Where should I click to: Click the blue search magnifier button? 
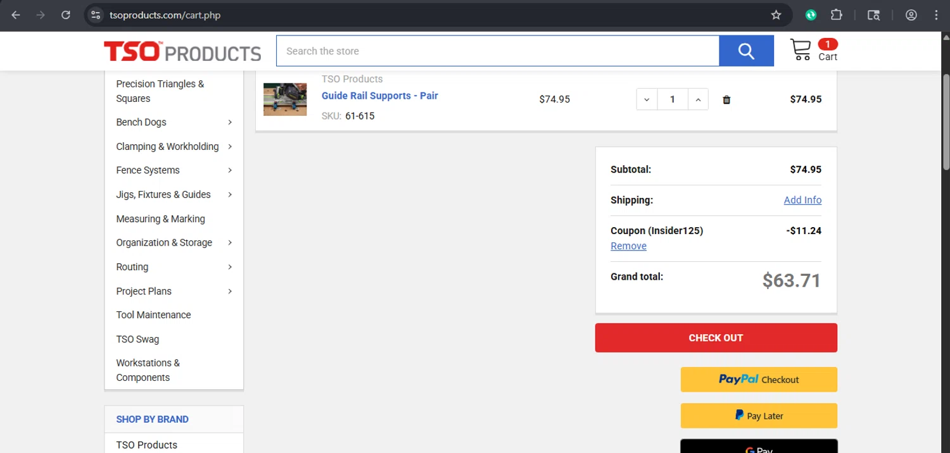(x=746, y=51)
